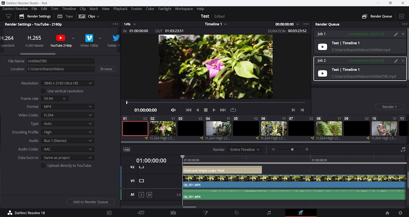Image resolution: width=409 pixels, height=217 pixels.
Task: Open Render range Entire Timeline dropdown
Action: [x=245, y=150]
